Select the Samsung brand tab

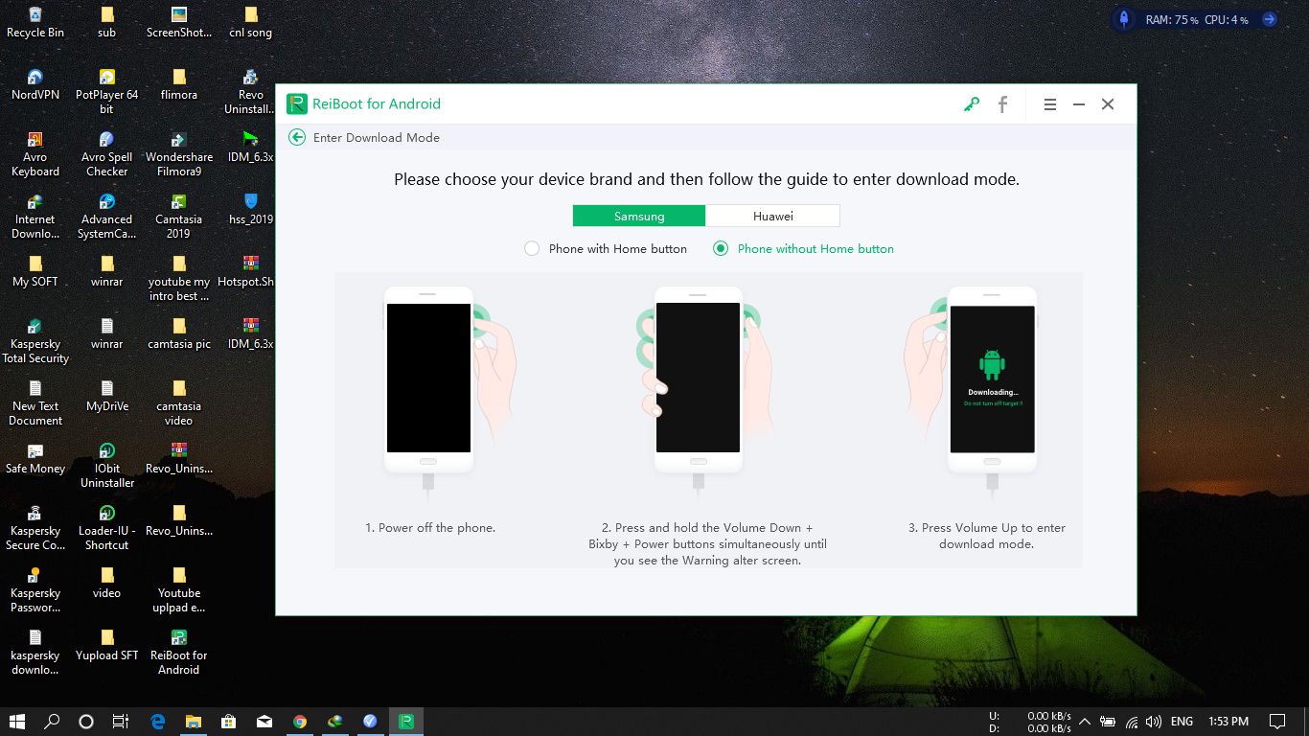[639, 216]
